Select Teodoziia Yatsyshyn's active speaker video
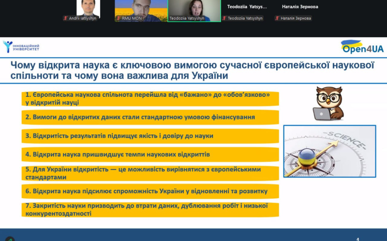Screen dimensions: 387x241 point(191,10)
